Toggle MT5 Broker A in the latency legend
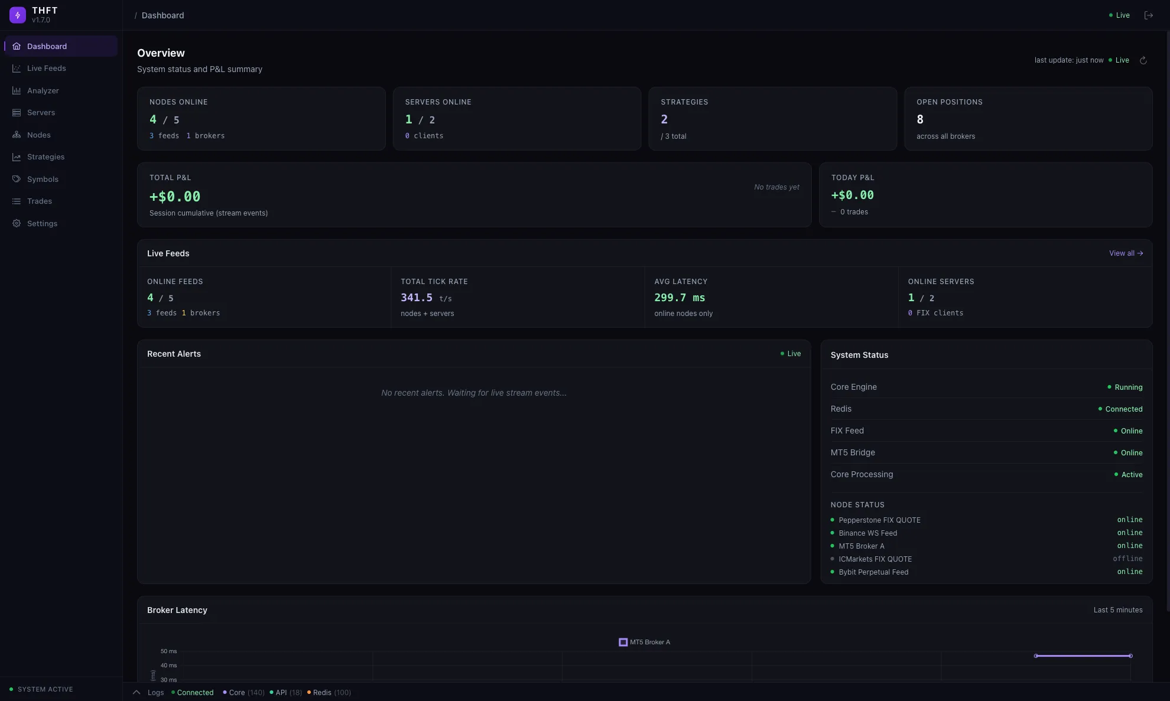1170x701 pixels. (x=644, y=642)
